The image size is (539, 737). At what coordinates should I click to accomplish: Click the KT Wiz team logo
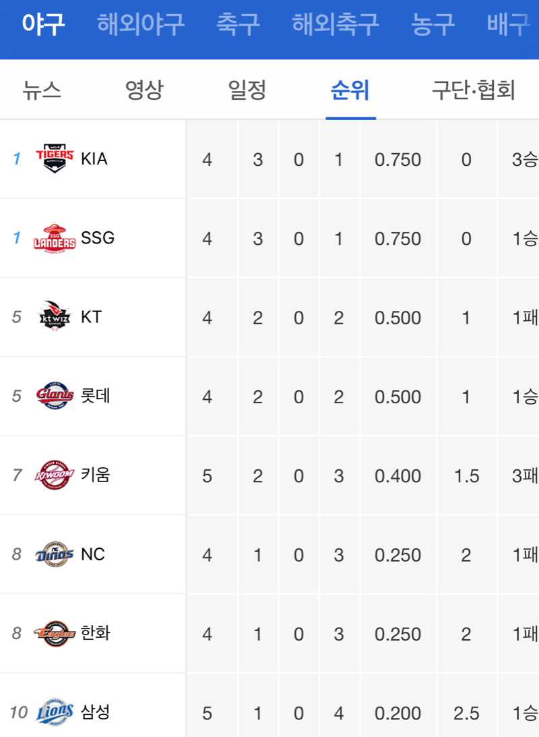[55, 317]
